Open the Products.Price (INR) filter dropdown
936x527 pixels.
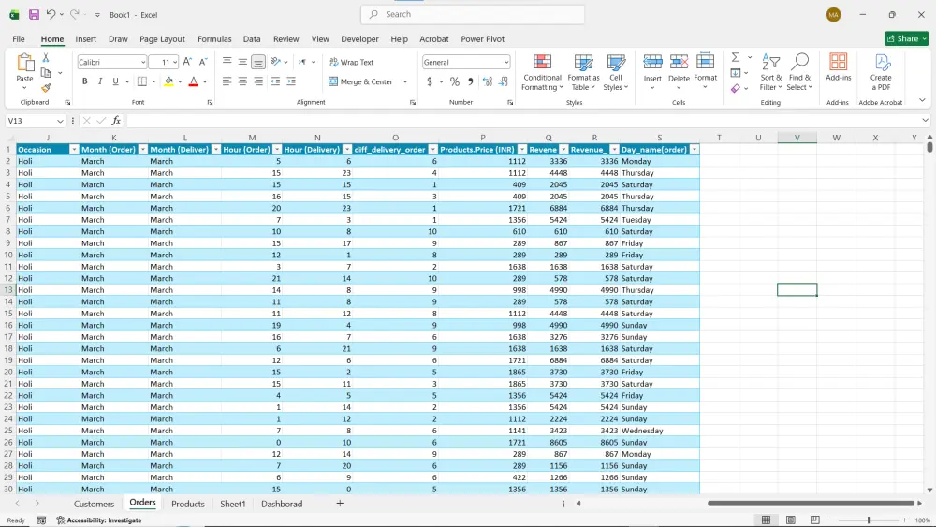point(522,149)
